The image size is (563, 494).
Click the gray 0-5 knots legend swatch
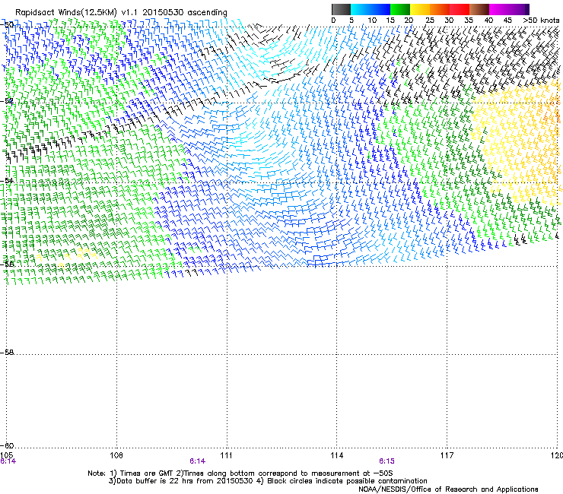341,9
